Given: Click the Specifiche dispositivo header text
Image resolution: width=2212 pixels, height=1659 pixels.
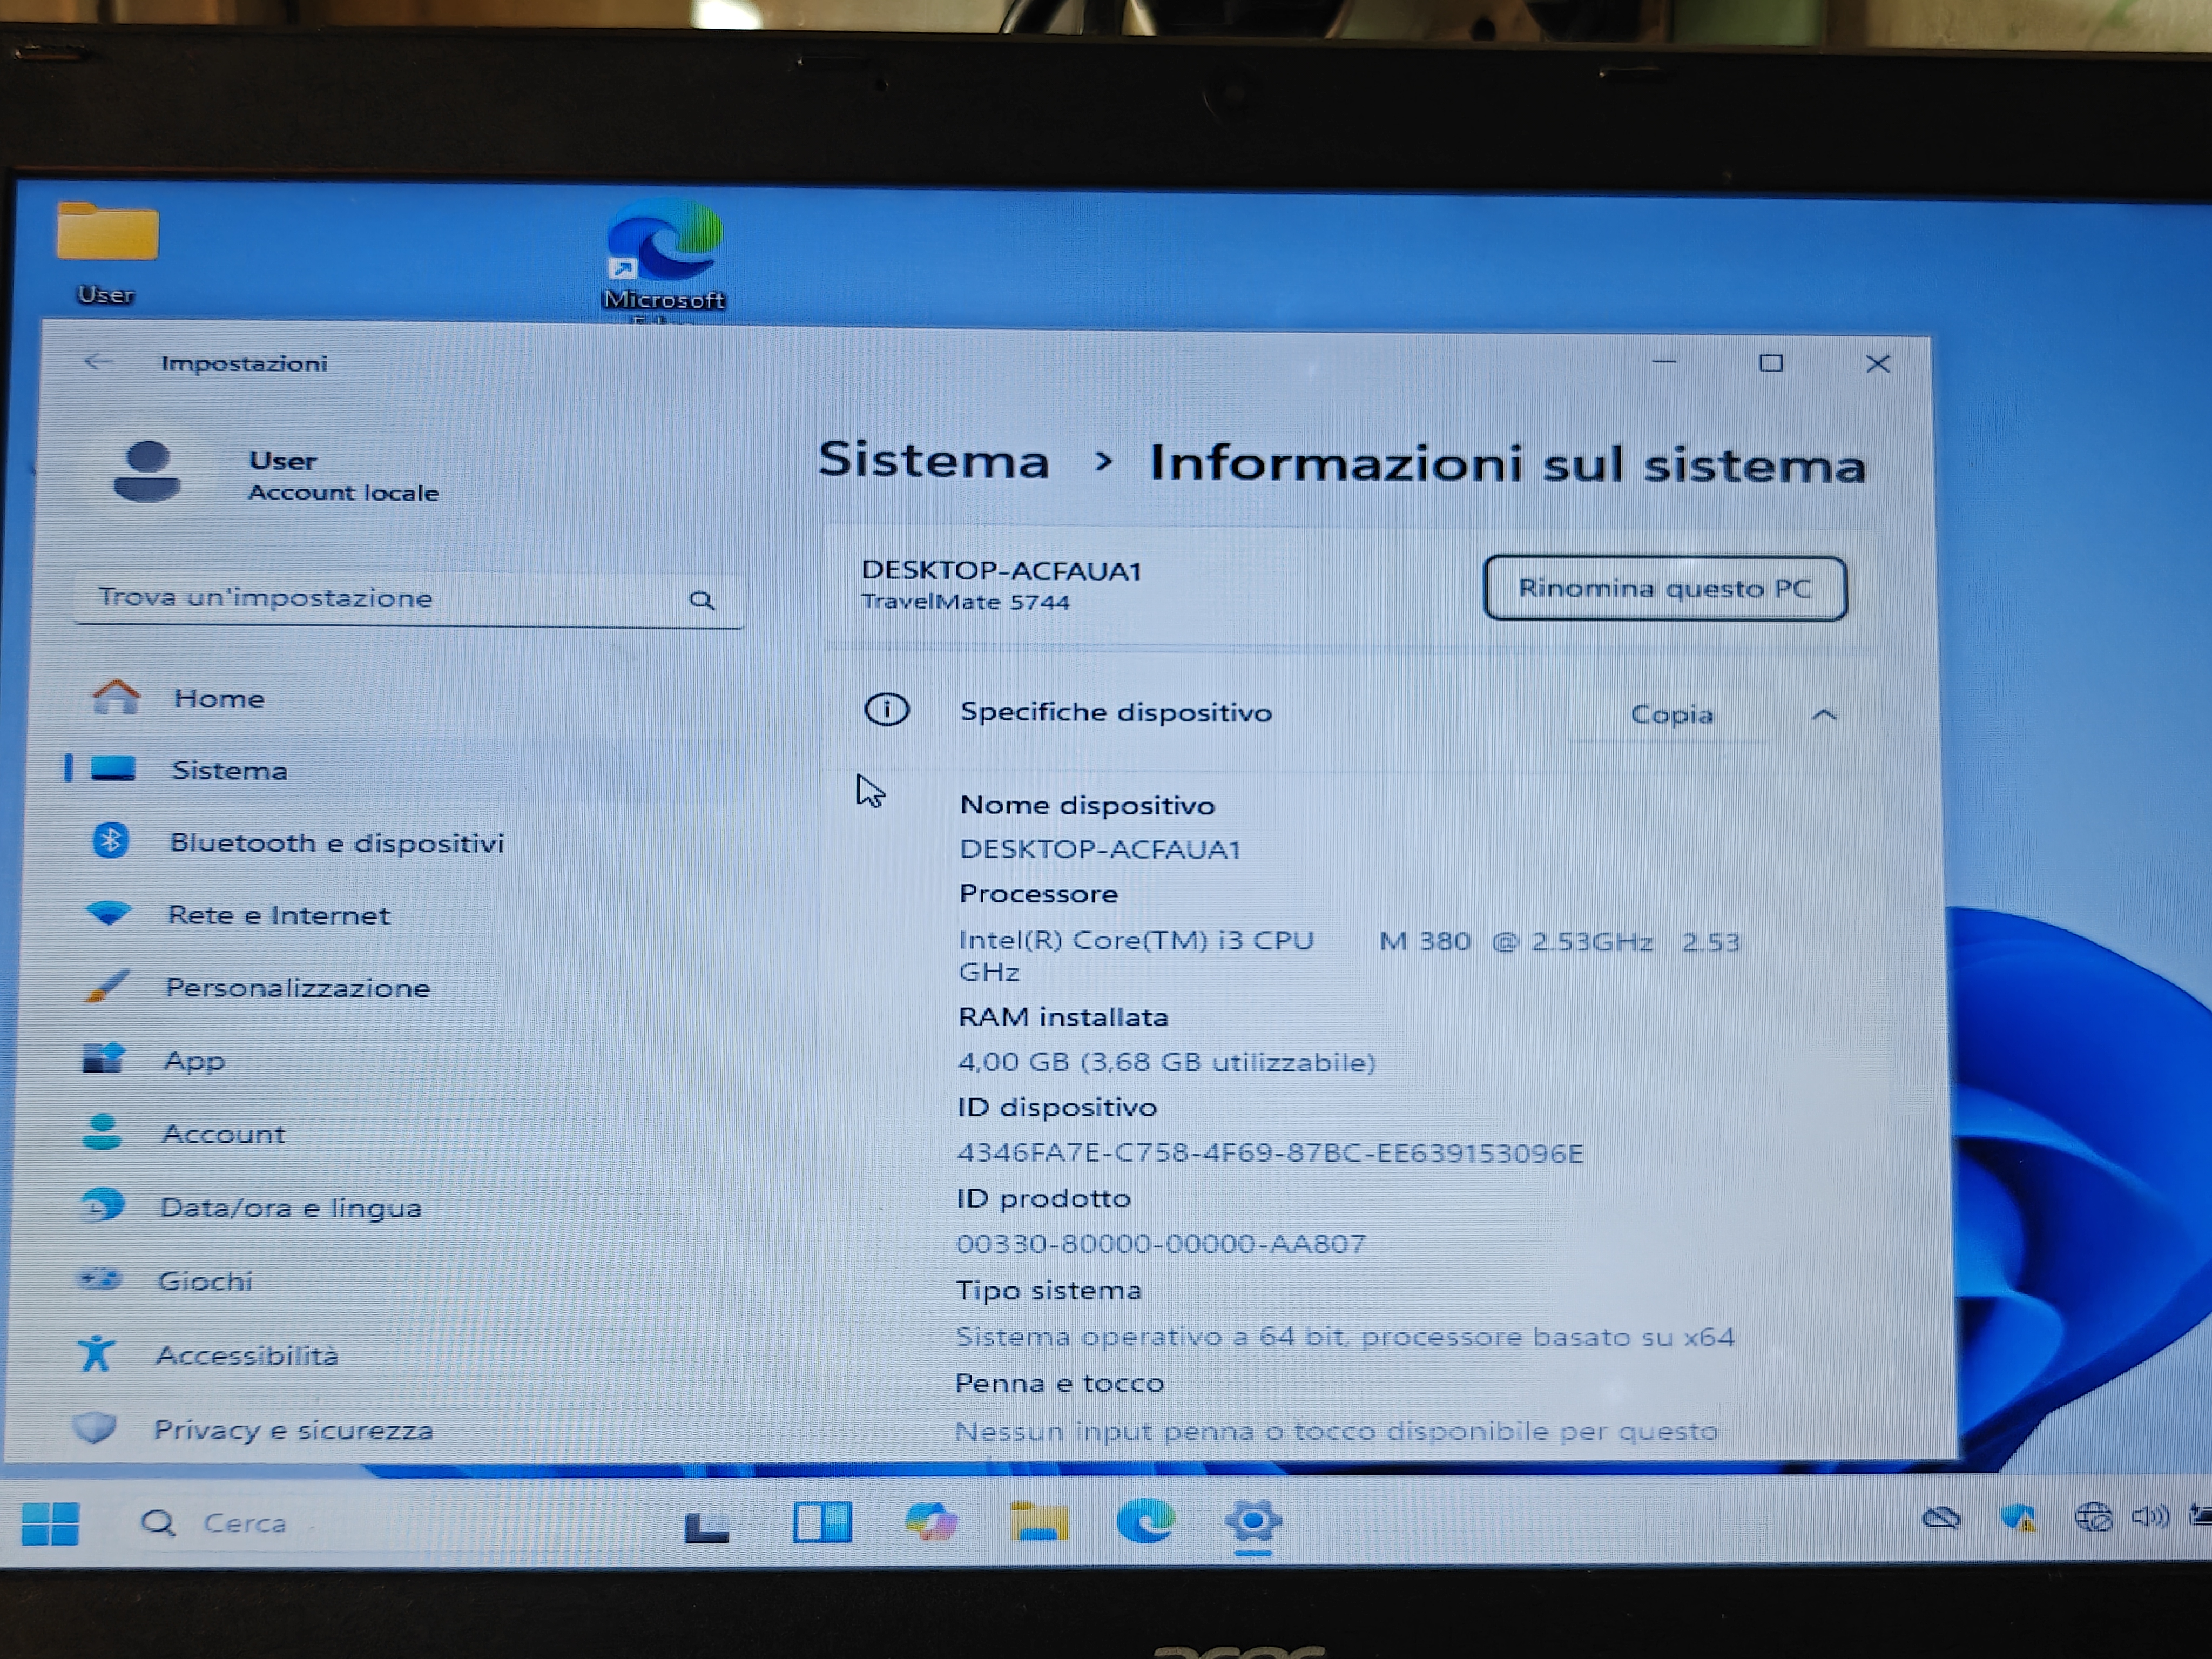Looking at the screenshot, I should tap(1115, 712).
